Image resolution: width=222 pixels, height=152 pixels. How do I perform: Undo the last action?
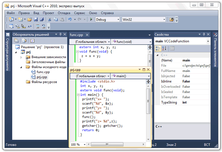70,19
